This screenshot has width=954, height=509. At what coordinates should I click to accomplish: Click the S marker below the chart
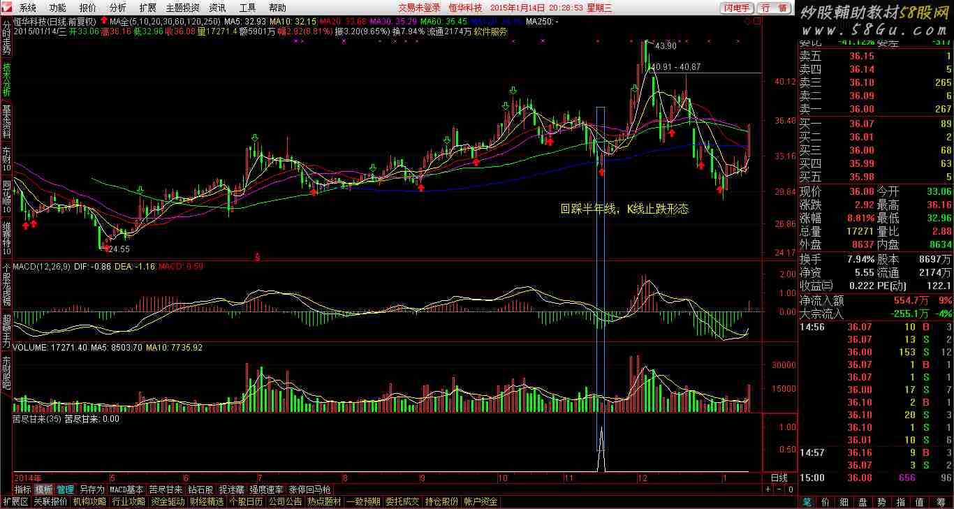(x=258, y=258)
